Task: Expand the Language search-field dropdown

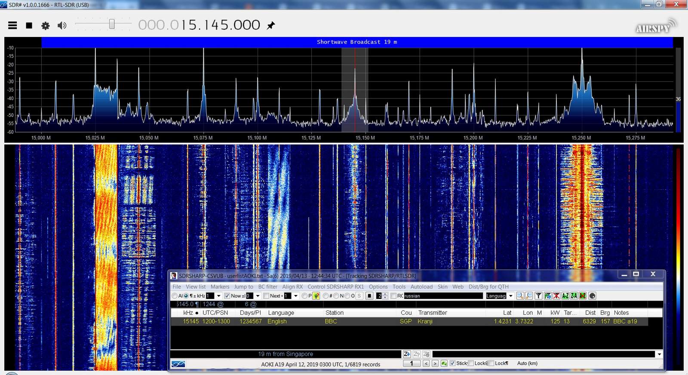Action: click(511, 296)
